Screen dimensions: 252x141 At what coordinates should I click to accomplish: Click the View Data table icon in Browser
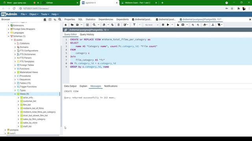tap(50, 20)
